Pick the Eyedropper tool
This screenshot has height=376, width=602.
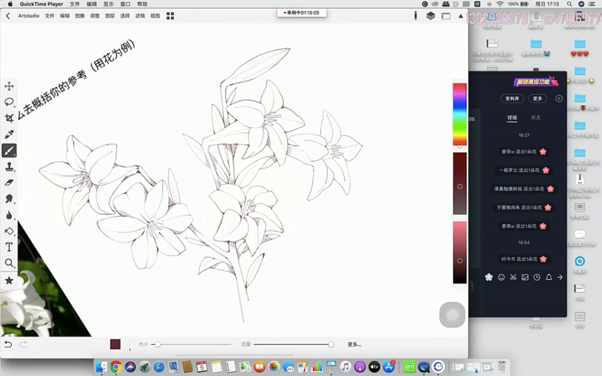click(9, 135)
